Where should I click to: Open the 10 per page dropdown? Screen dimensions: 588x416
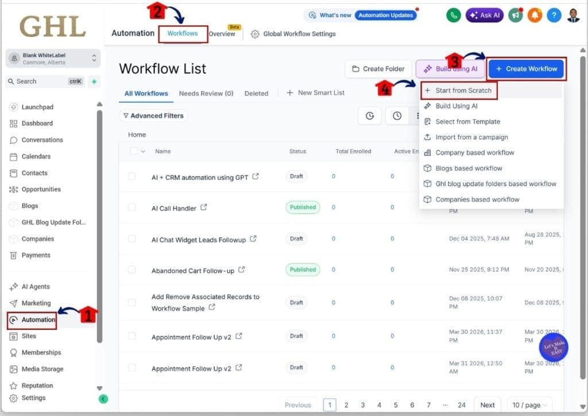(x=529, y=405)
